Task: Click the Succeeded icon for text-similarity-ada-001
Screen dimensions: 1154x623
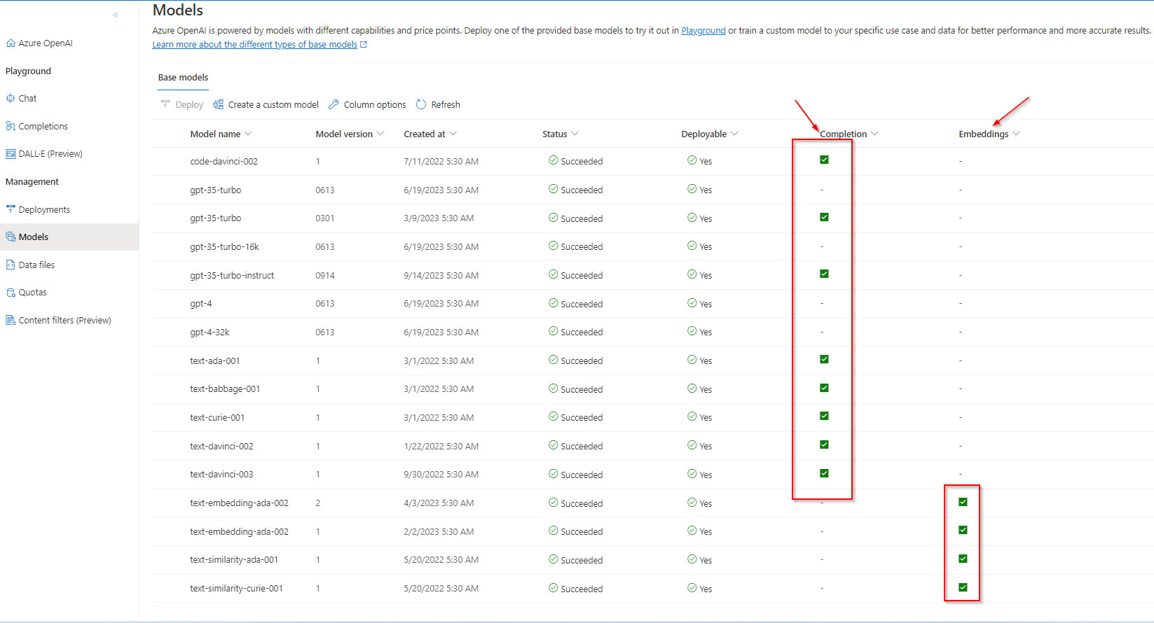Action: [x=554, y=559]
